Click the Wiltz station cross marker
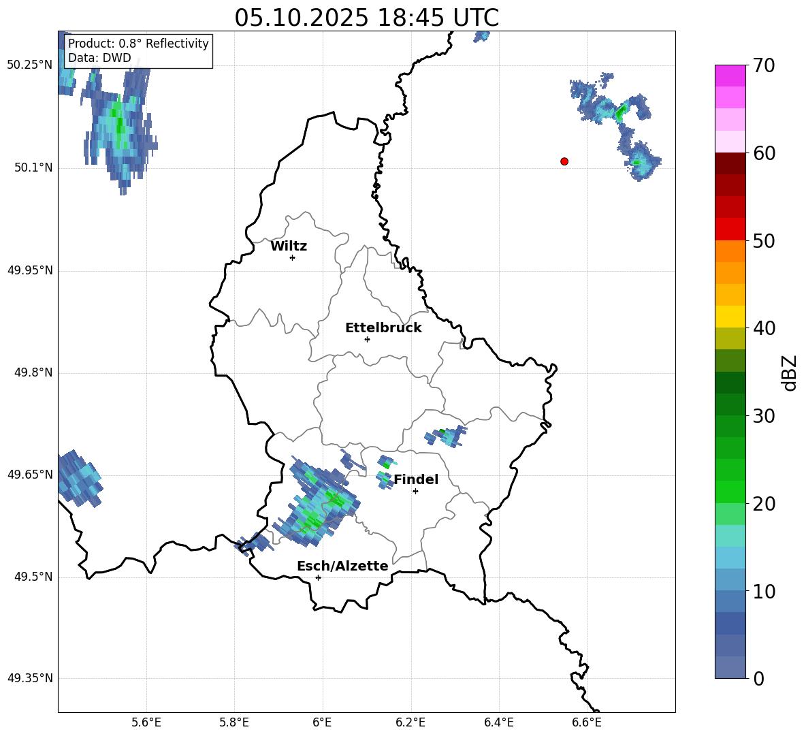806x736 pixels. (293, 257)
